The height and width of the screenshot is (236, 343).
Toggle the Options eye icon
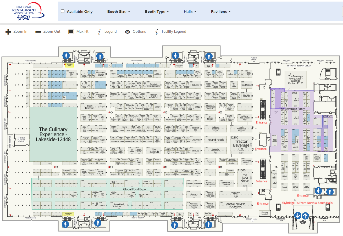tap(128, 32)
